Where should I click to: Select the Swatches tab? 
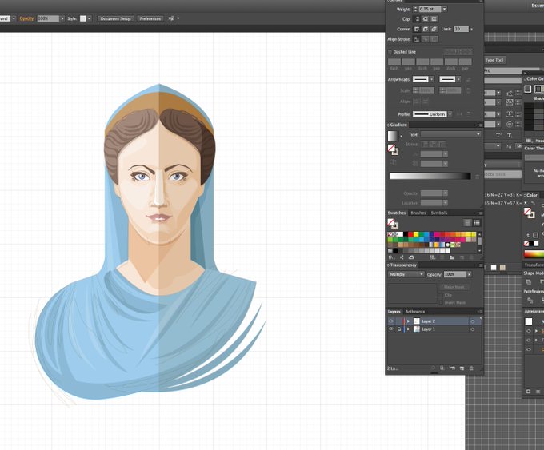(x=397, y=213)
